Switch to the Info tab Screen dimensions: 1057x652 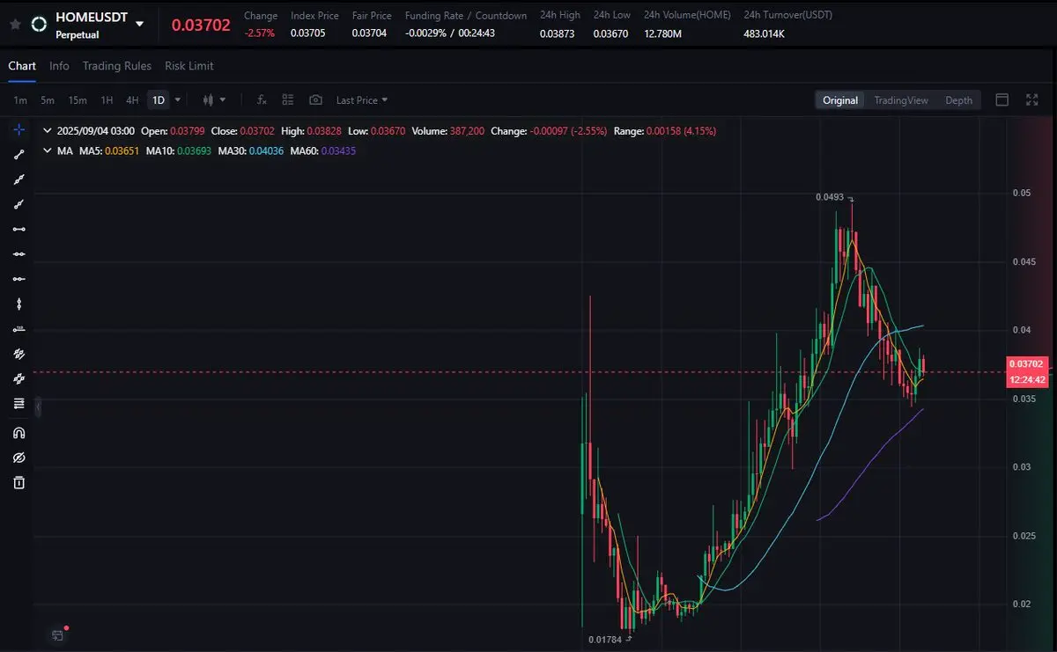(59, 66)
